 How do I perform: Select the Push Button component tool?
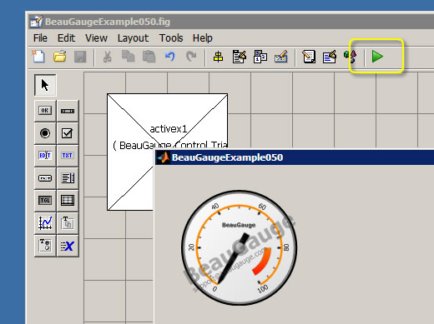coord(45,111)
